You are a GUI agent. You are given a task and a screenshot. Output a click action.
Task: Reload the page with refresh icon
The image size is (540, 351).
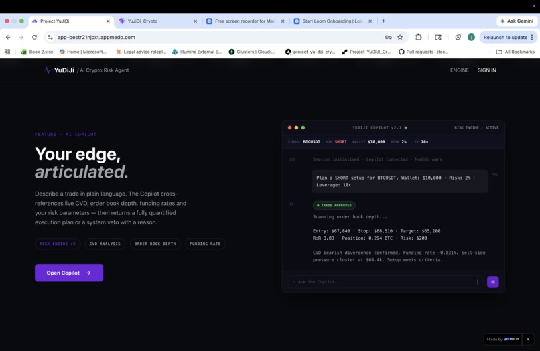coord(34,38)
